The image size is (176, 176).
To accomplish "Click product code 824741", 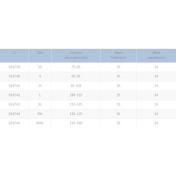I will coord(14,86).
